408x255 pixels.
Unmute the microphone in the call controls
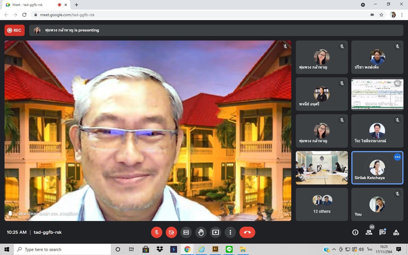click(x=156, y=232)
